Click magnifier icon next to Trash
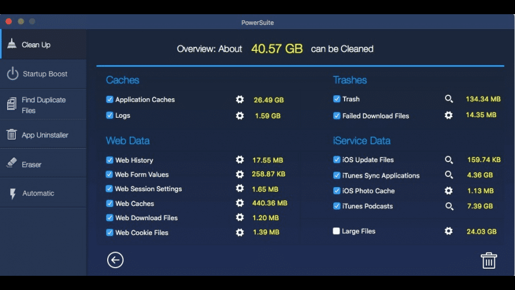 point(449,99)
